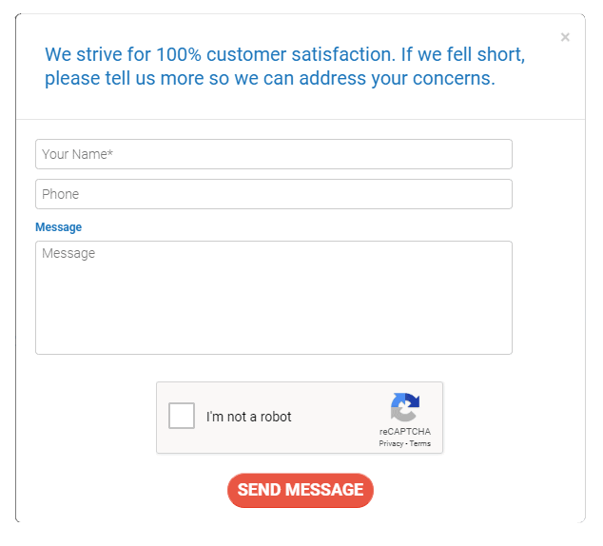Click the customer satisfaction heading text

coord(285,67)
